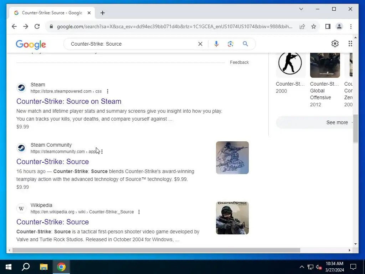Open Counter-Strike 2000 game card
Image resolution: width=365 pixels, height=274 pixels.
click(291, 73)
